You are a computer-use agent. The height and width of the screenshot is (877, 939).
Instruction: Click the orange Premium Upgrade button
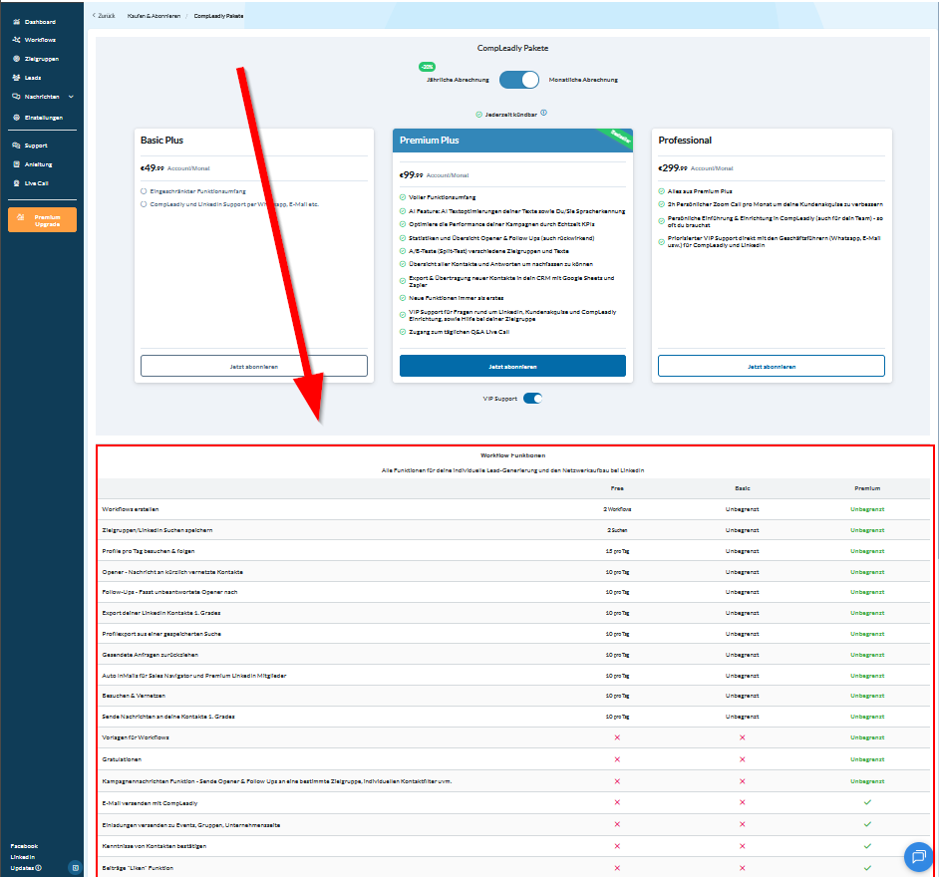point(43,219)
